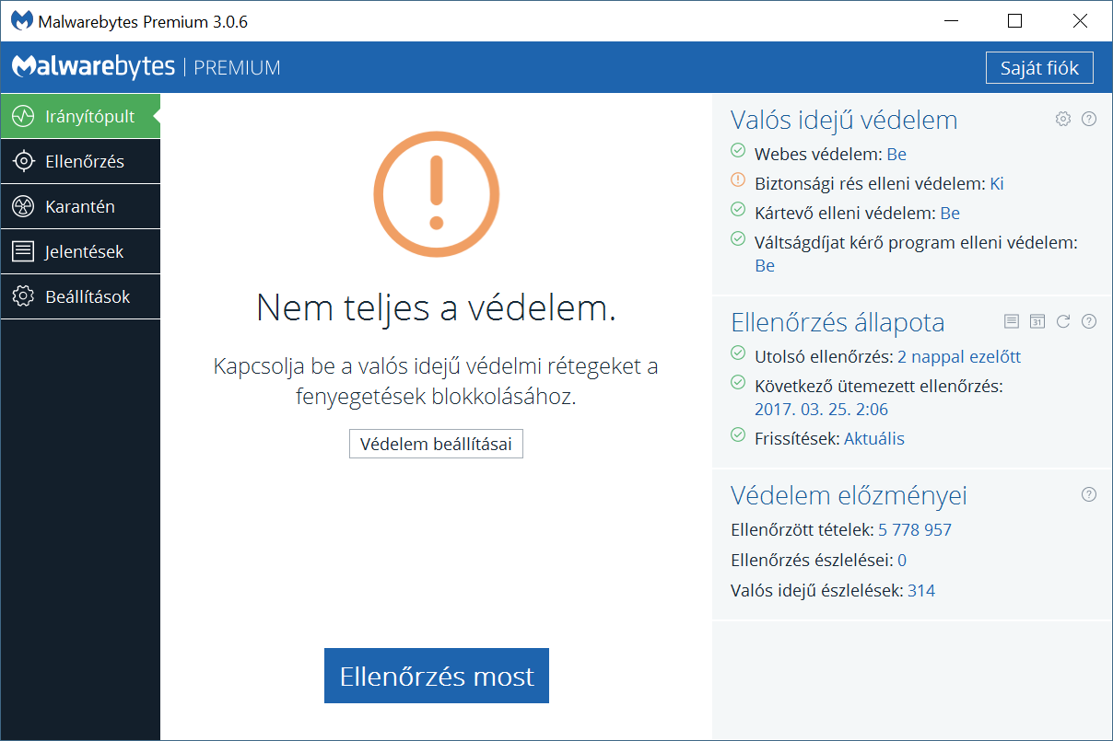Open help icon for Védelem előzményei
This screenshot has width=1113, height=741.
(1089, 494)
